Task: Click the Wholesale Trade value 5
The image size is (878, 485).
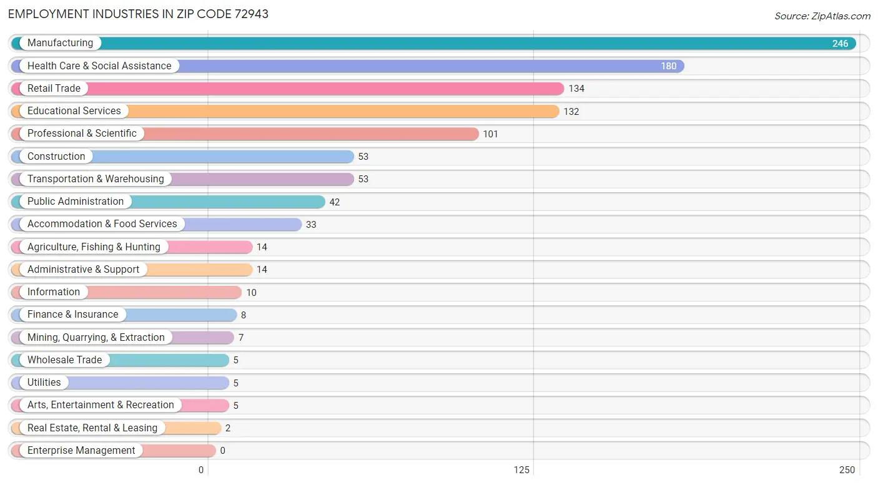Action: pos(236,360)
